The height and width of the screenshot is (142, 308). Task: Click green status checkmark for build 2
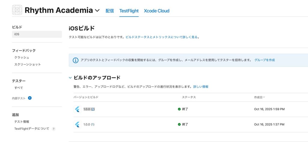[x=179, y=109]
